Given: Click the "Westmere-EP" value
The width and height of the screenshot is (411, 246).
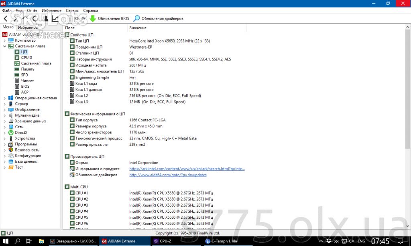Looking at the screenshot, I should tap(140, 47).
